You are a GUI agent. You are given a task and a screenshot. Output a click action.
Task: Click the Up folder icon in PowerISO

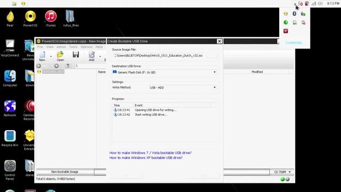68,66
